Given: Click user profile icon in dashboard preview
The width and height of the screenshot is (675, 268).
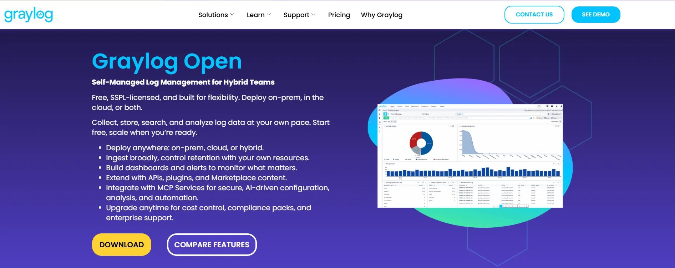Looking at the screenshot, I should pos(560,106).
